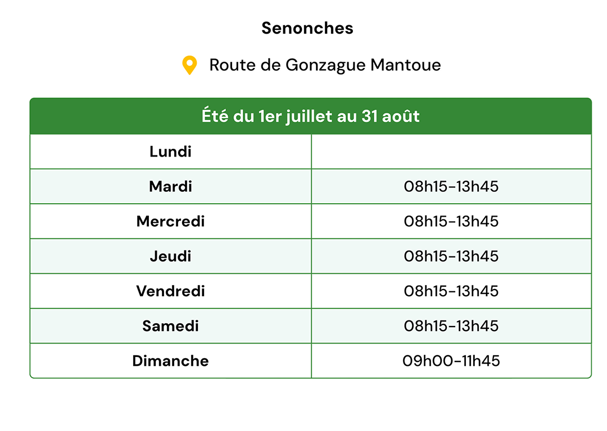The width and height of the screenshot is (607, 431).
Task: Select the Samedi day cell
Action: 171,326
